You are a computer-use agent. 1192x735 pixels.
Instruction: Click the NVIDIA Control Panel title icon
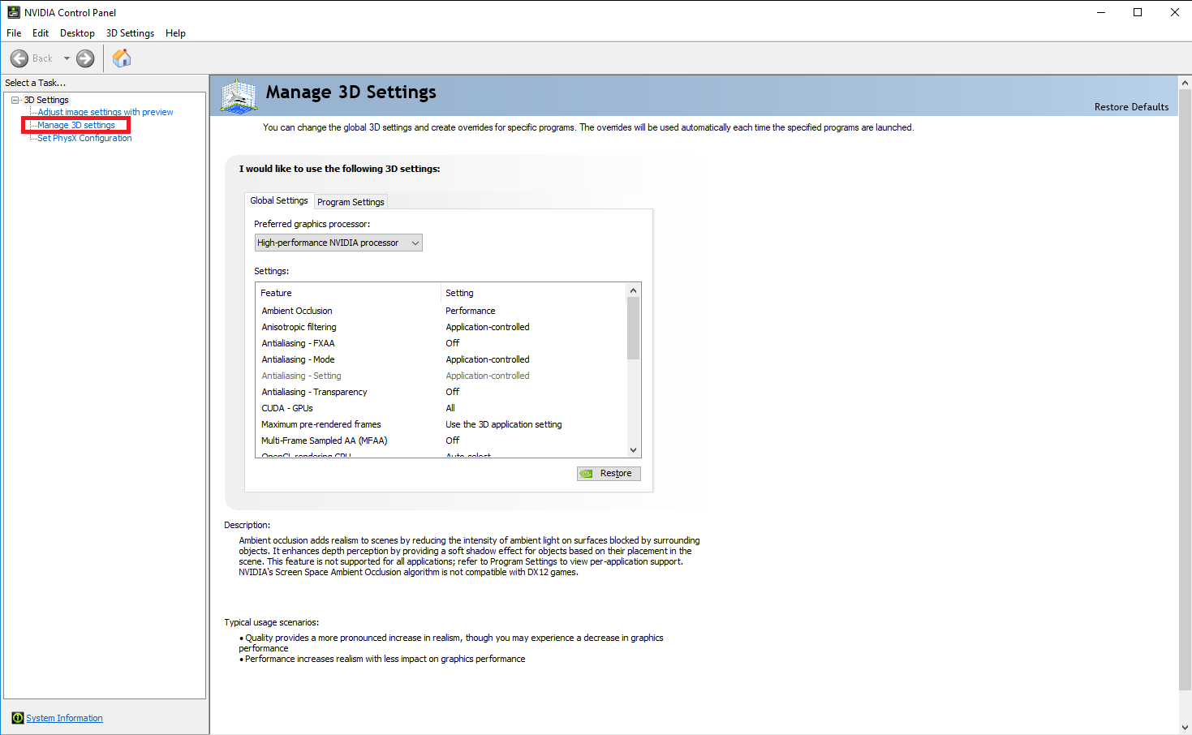tap(14, 12)
